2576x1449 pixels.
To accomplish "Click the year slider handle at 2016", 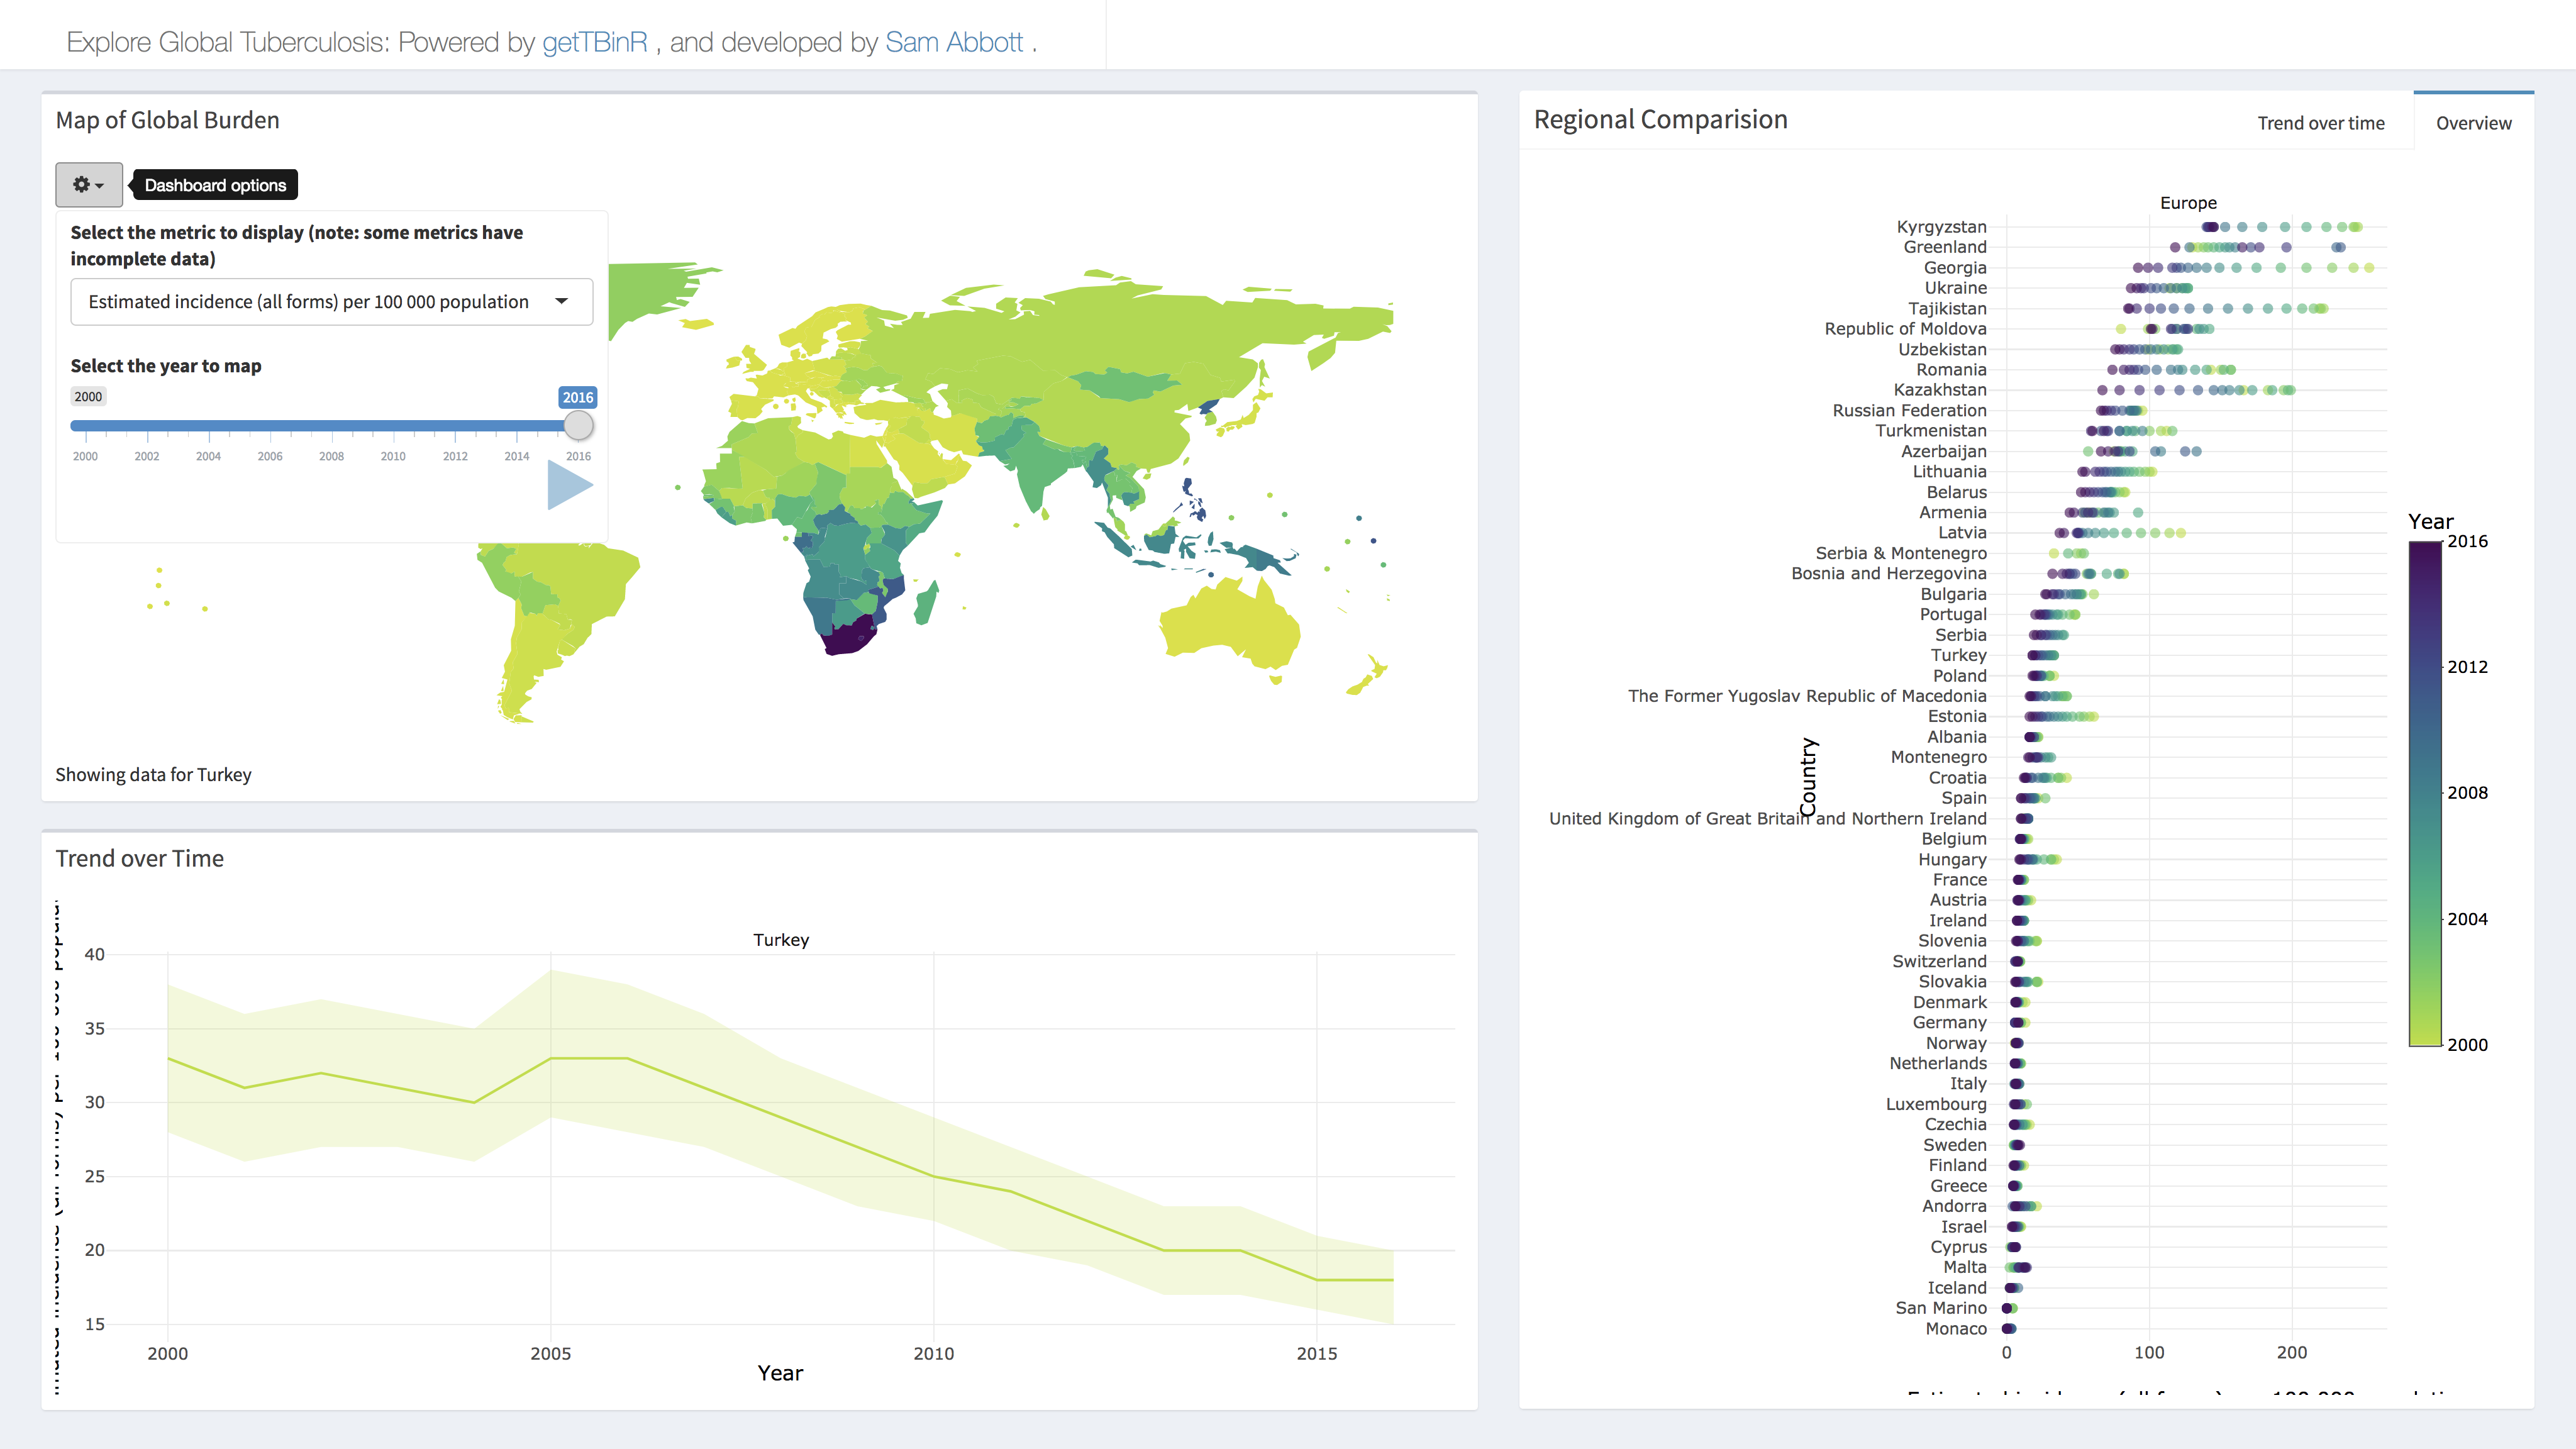I will coord(578,426).
